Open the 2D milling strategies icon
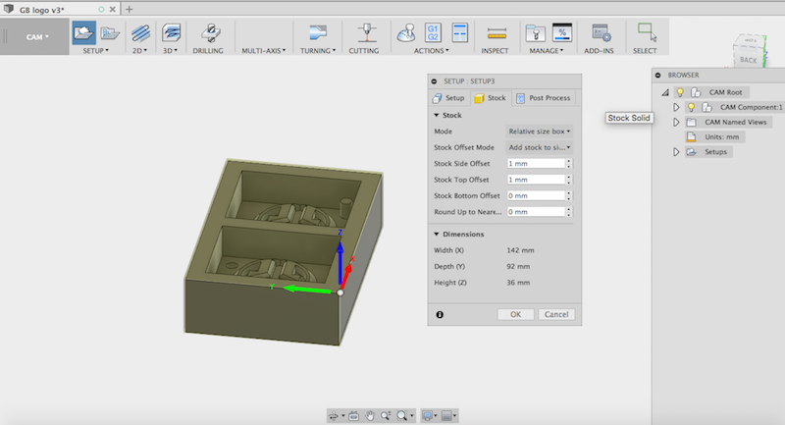This screenshot has width=785, height=425. pos(140,33)
